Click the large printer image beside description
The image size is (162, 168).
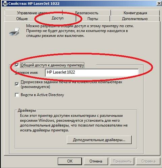click(15, 32)
